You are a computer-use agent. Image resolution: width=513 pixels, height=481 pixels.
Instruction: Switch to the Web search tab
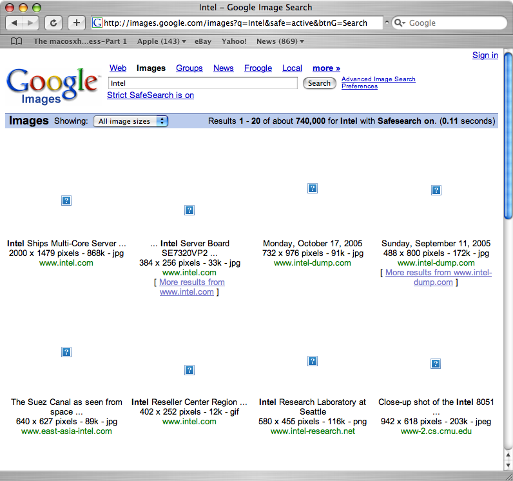click(x=118, y=68)
